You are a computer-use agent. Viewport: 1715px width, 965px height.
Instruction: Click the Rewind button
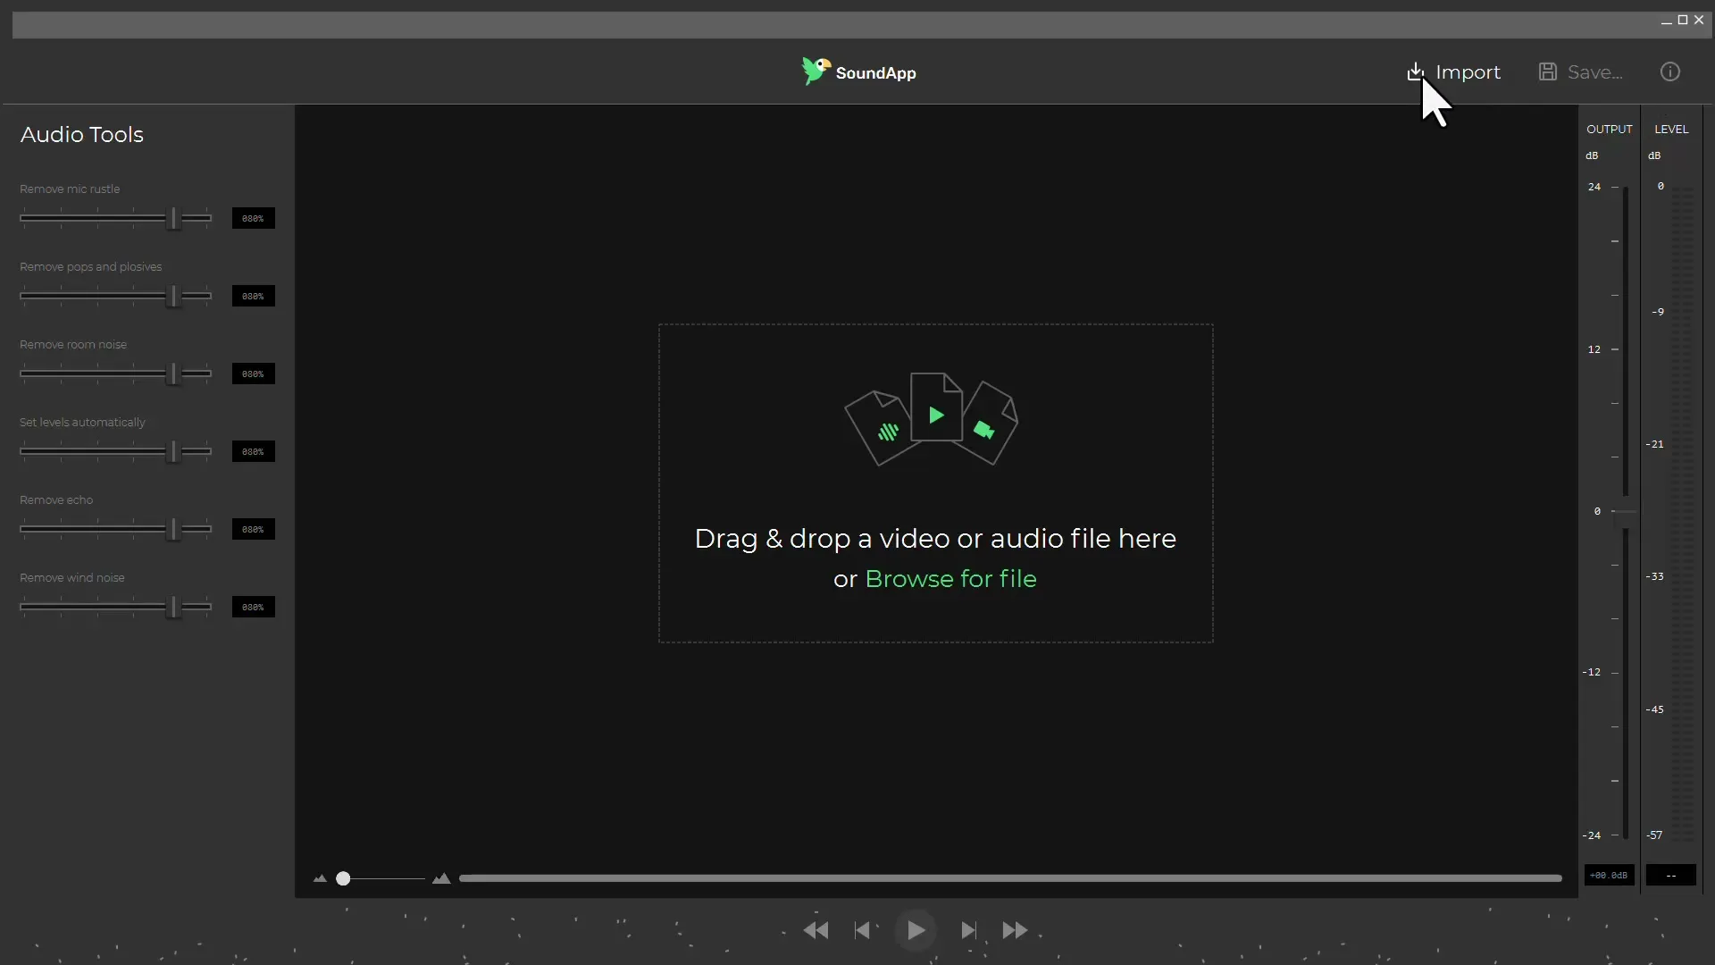click(816, 930)
